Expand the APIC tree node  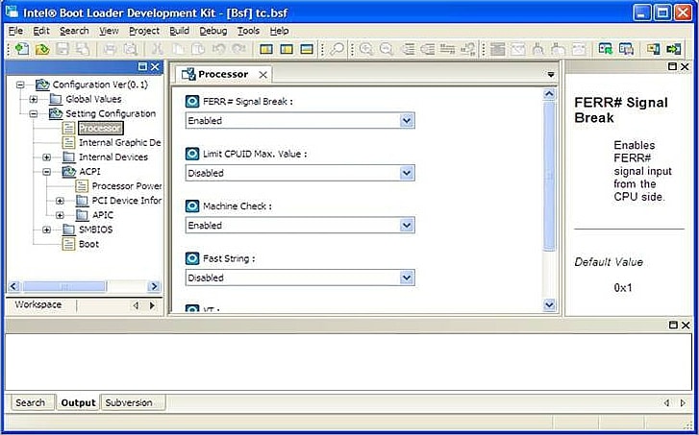[x=60, y=215]
